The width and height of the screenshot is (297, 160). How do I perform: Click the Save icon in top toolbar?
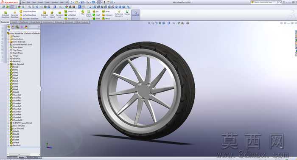(x=82, y=2)
